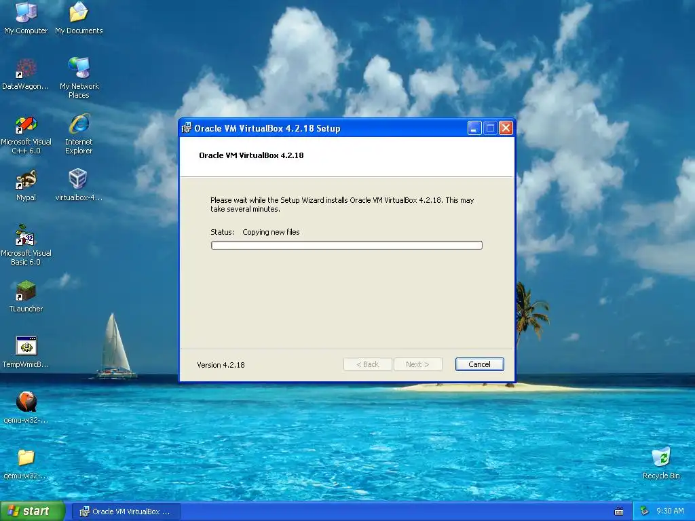
Task: Click the 'Copying new files' status text
Action: pyautogui.click(x=271, y=232)
